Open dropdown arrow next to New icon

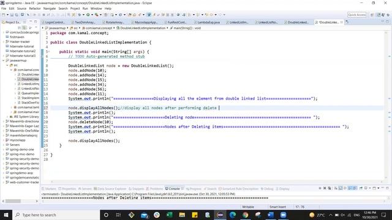pyautogui.click(x=7, y=15)
